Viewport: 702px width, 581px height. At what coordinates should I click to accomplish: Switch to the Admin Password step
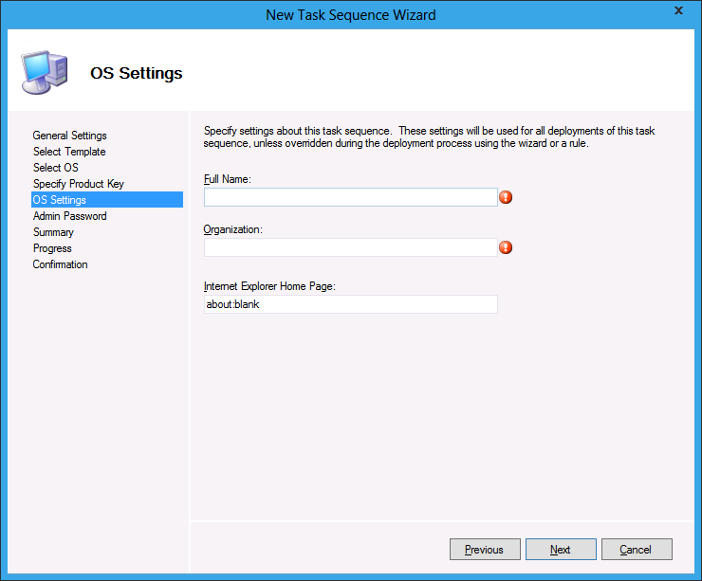(x=69, y=216)
